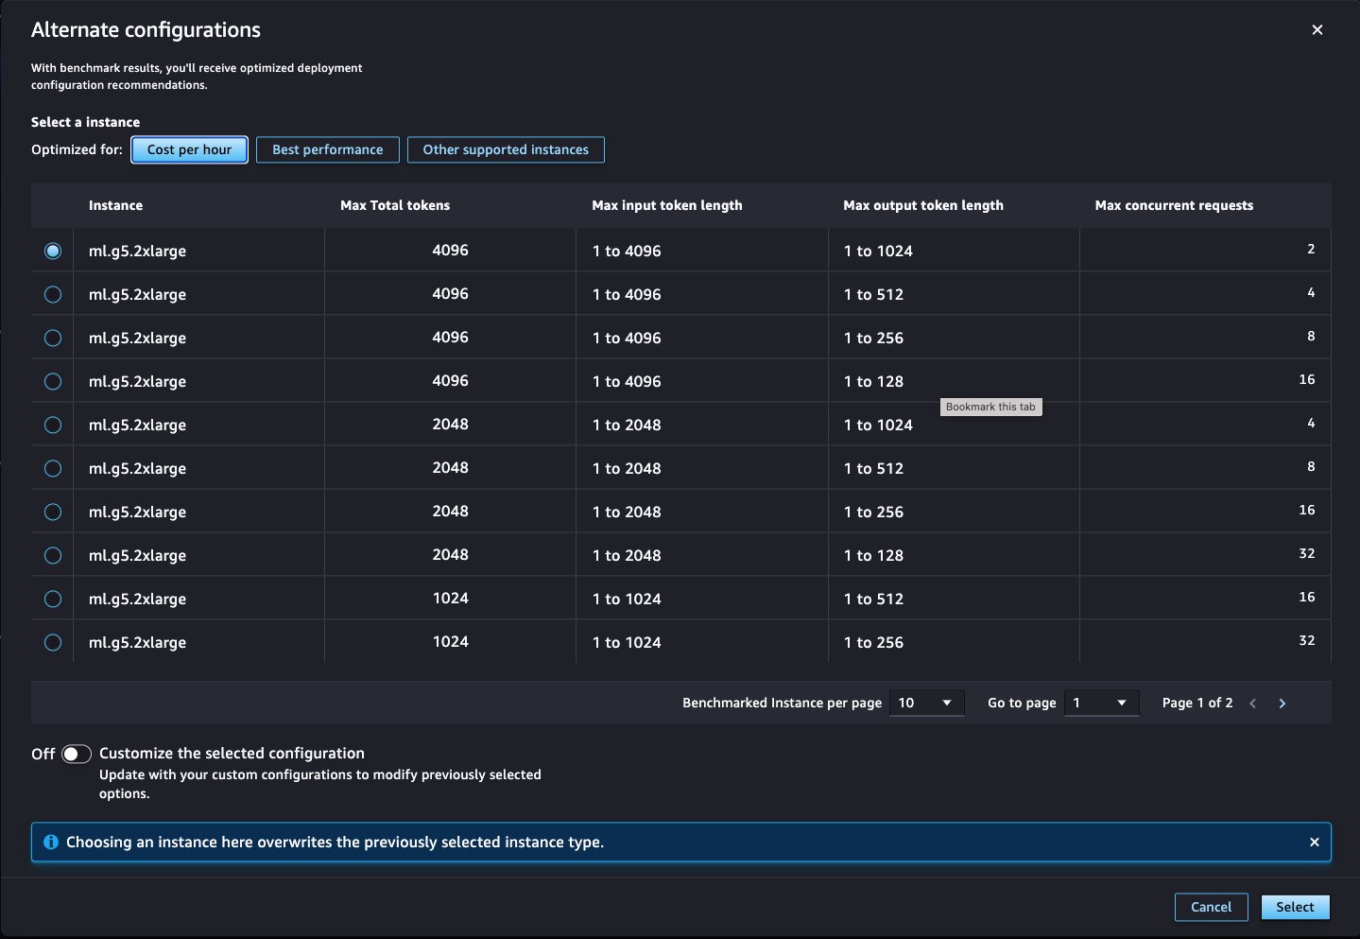Click the Max output token length header

pos(923,205)
